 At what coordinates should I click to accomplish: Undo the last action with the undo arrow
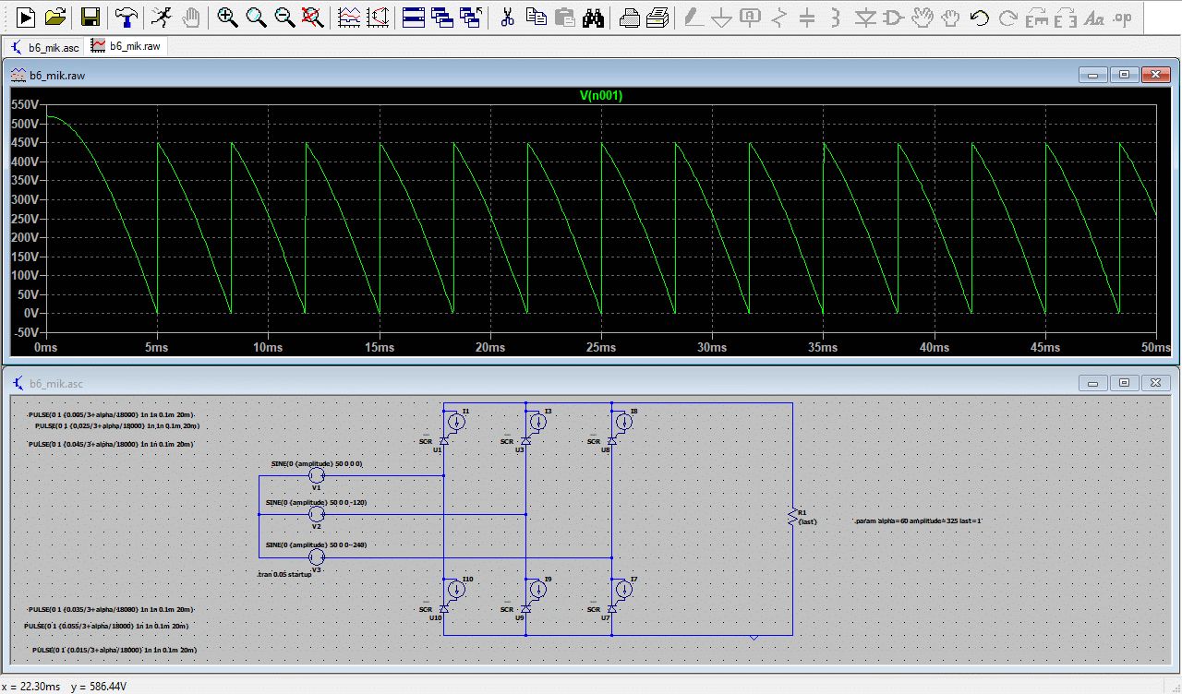[x=979, y=17]
